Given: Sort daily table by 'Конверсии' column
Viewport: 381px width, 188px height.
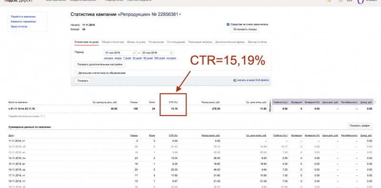Looking at the screenshot, I should click(297, 135).
